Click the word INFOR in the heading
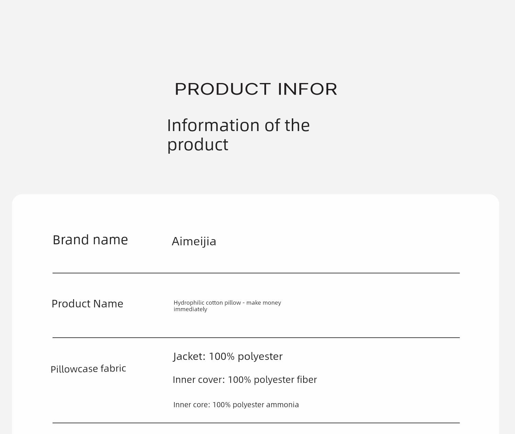515x434 pixels. tap(307, 89)
